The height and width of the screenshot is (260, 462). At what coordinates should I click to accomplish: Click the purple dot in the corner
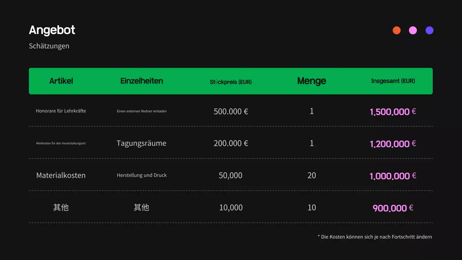[430, 30]
